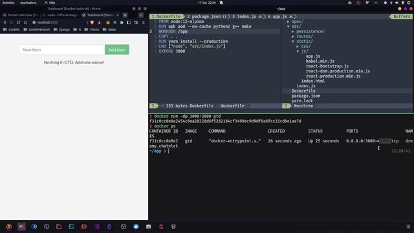The height and width of the screenshot is (233, 414).
Task: Open yarn.lock in Nerdtree
Action: point(302,101)
